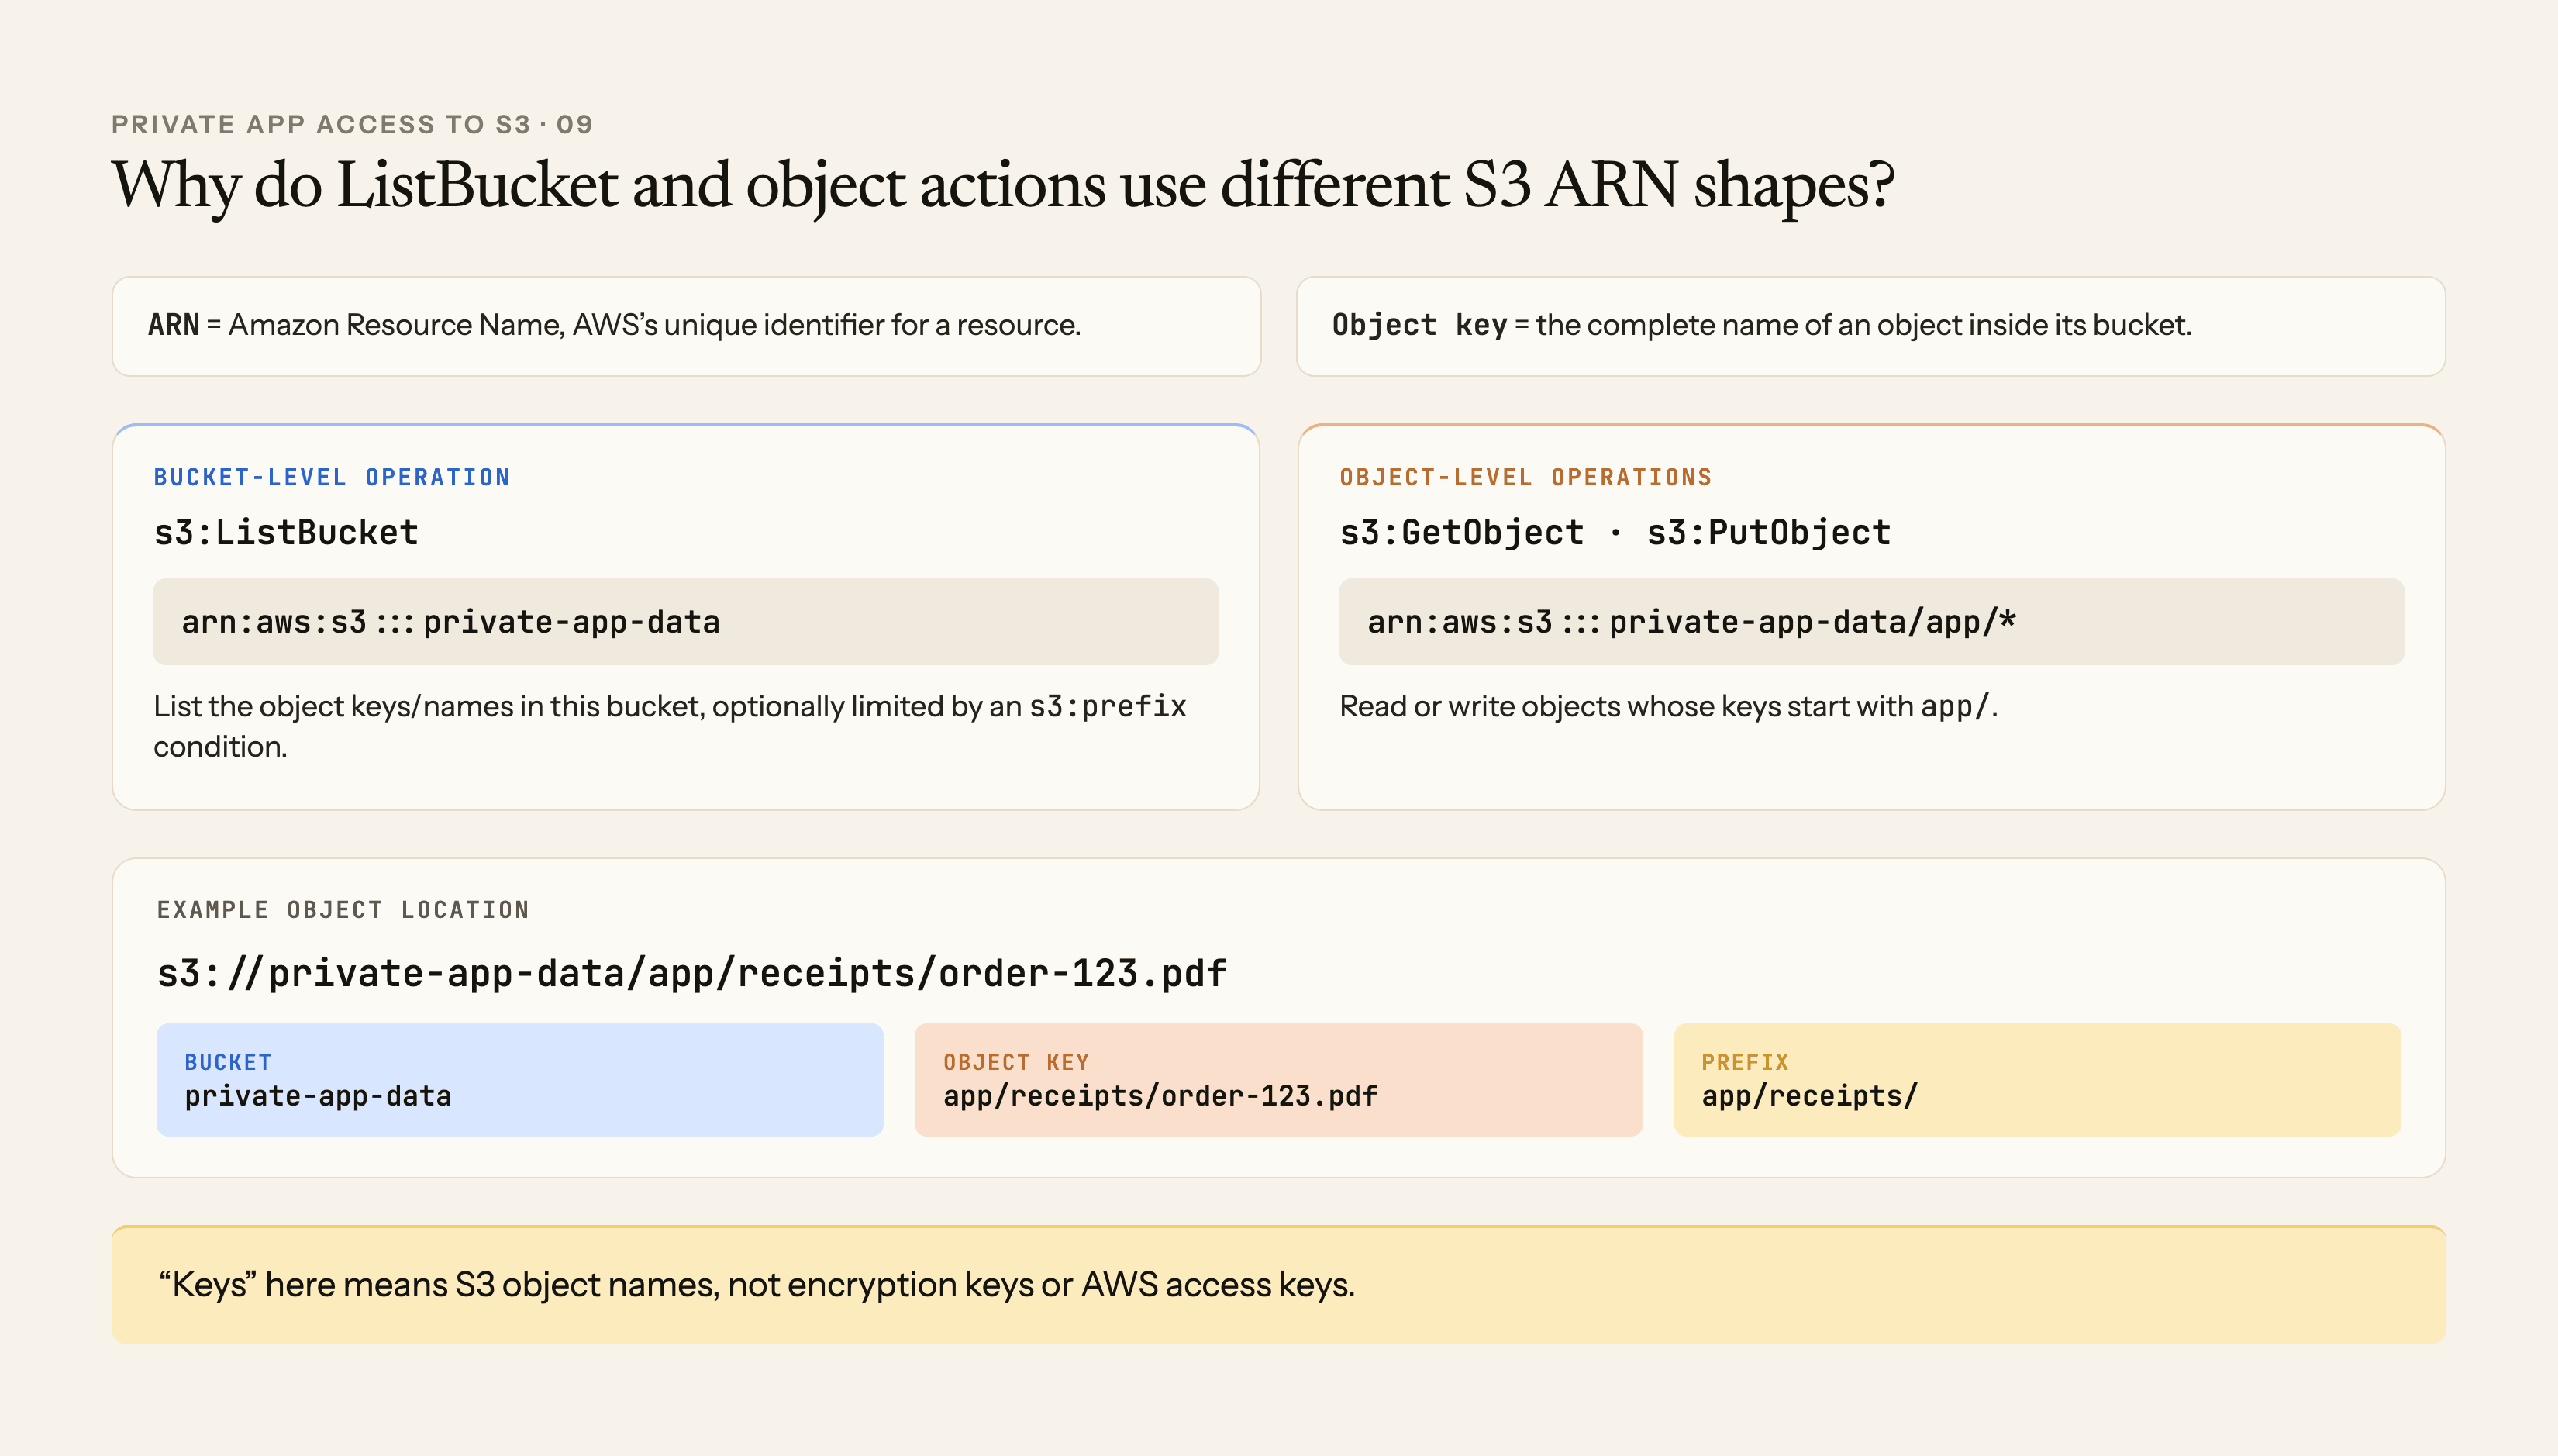Click the 'private-app-data' bucket value in blue card

tap(318, 1097)
